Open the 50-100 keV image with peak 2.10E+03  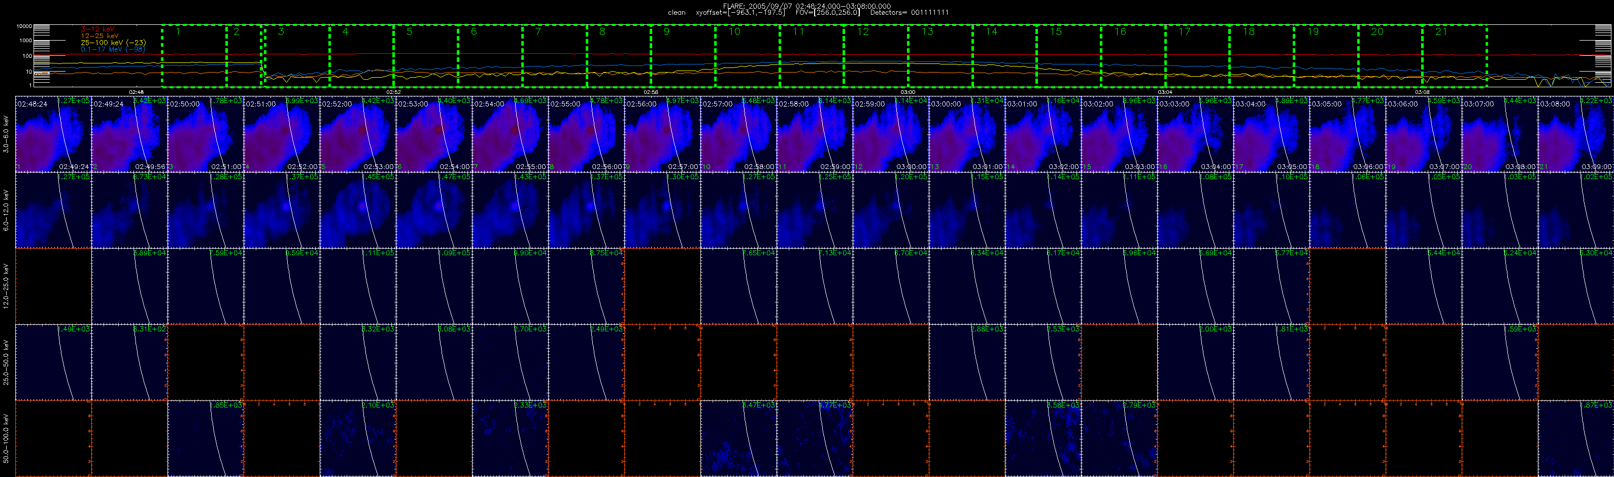coord(358,439)
